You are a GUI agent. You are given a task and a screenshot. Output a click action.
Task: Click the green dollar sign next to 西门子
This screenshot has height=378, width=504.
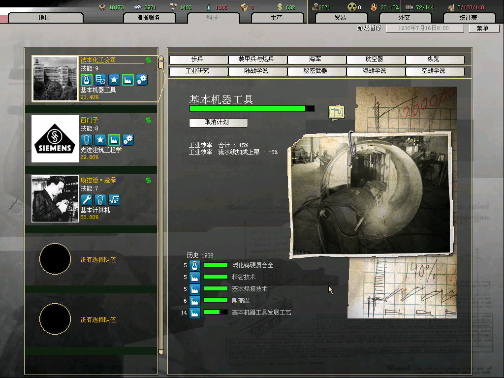[148, 120]
